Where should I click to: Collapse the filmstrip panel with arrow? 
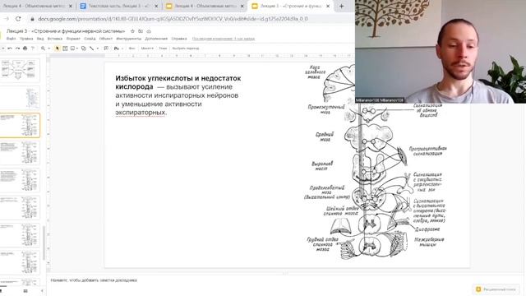click(x=42, y=291)
